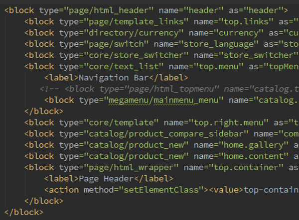This screenshot has height=220, width=299.
Task: Select the "top.menu" name value
Action: click(x=219, y=67)
